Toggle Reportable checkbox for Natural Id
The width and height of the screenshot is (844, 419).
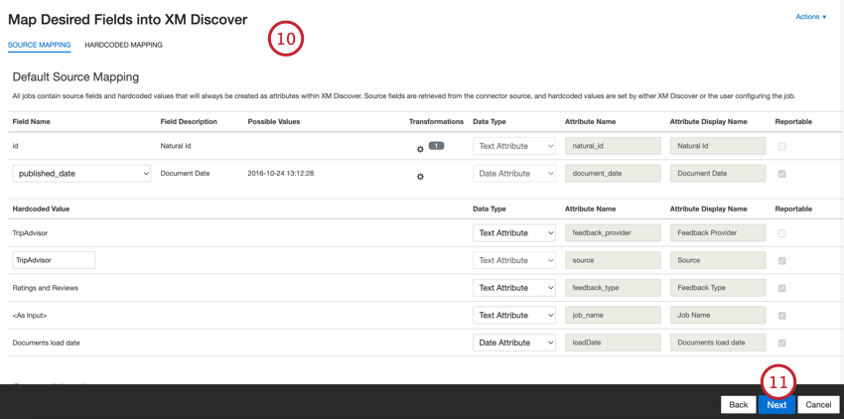pyautogui.click(x=781, y=146)
